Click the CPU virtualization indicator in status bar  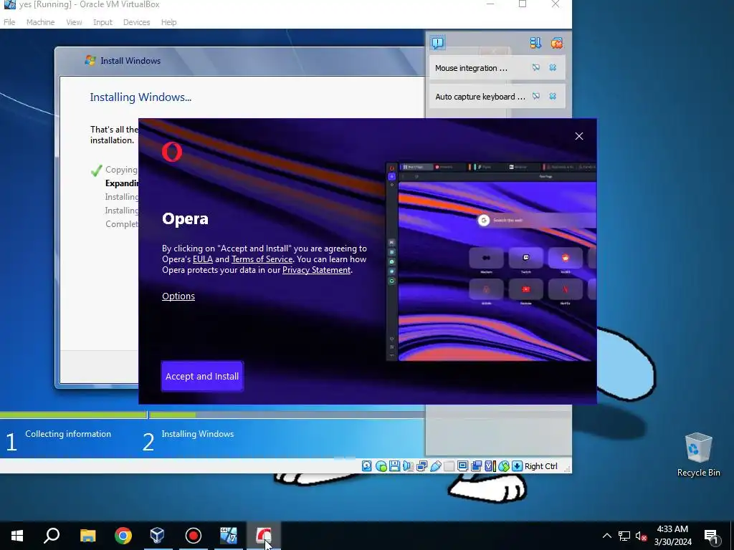490,465
